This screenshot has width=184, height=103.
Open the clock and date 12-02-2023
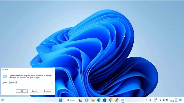click(174, 100)
